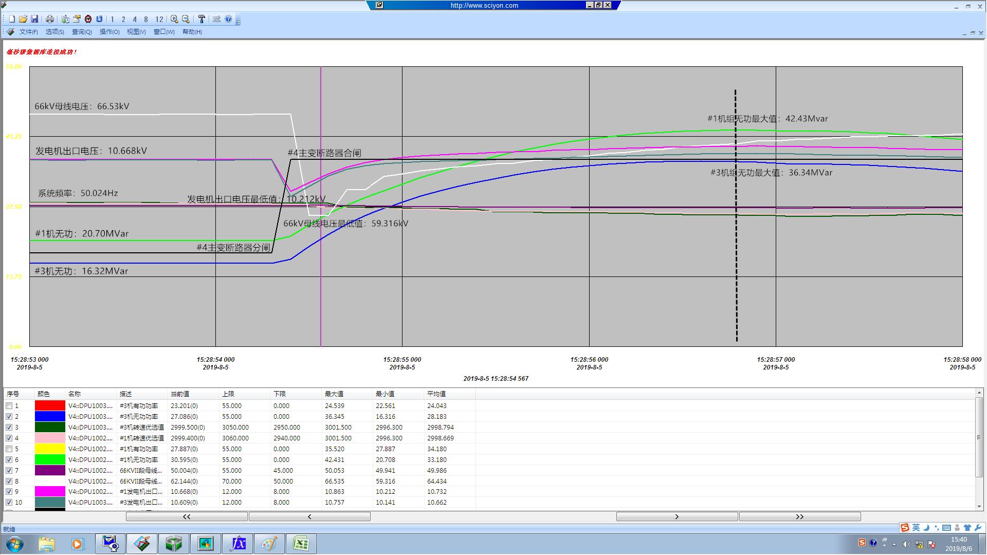Click the blue refresh U icon

click(99, 19)
